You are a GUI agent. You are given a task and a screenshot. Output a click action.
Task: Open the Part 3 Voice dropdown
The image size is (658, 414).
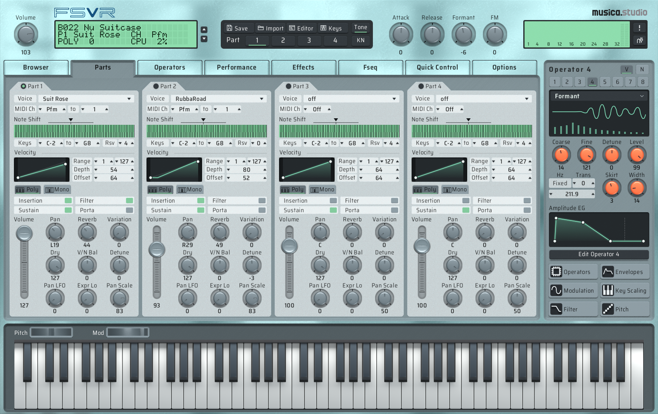point(351,99)
